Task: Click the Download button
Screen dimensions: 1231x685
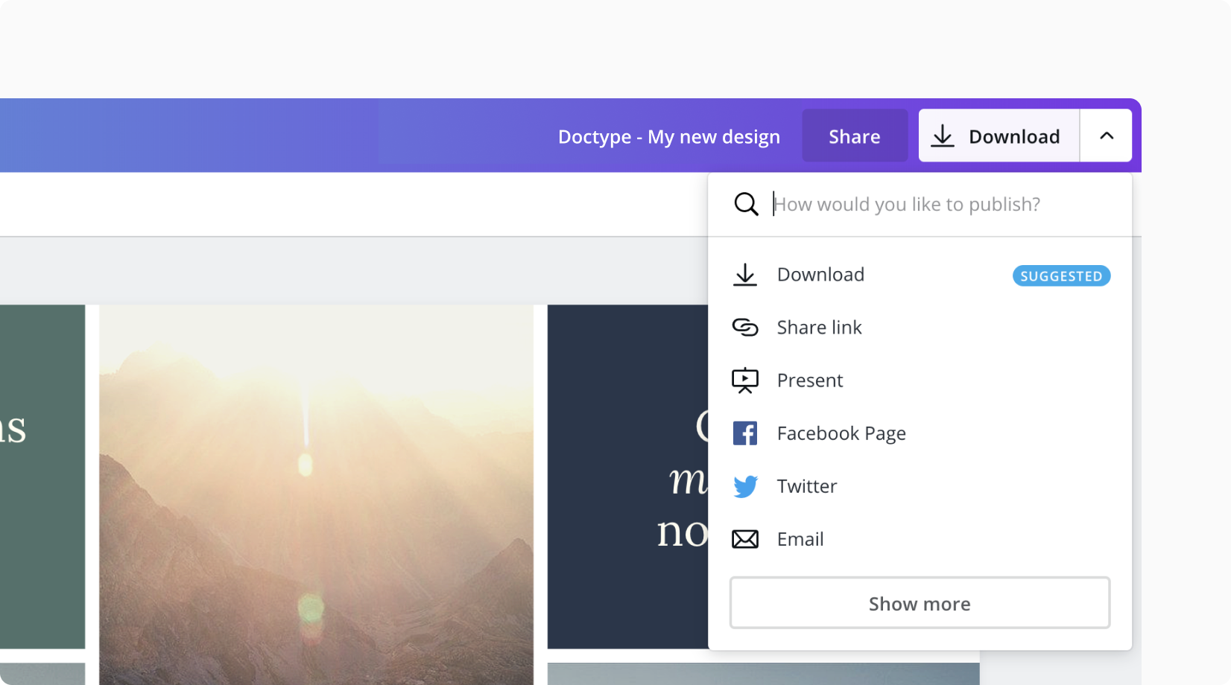Action: tap(999, 136)
